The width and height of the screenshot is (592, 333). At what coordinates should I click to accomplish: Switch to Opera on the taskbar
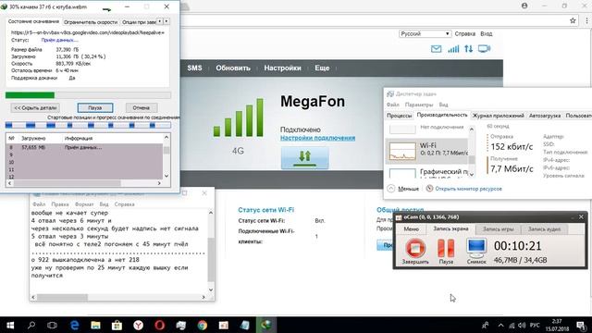(159, 325)
